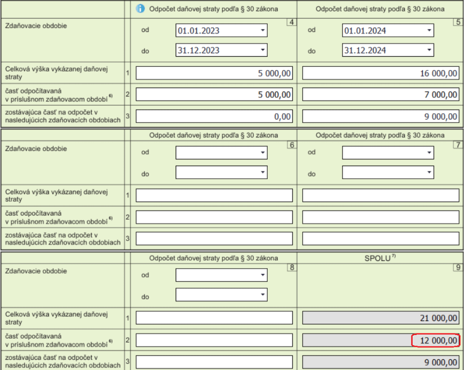Expand the 'od' date dropdown showing 01.01.2024

388,30
